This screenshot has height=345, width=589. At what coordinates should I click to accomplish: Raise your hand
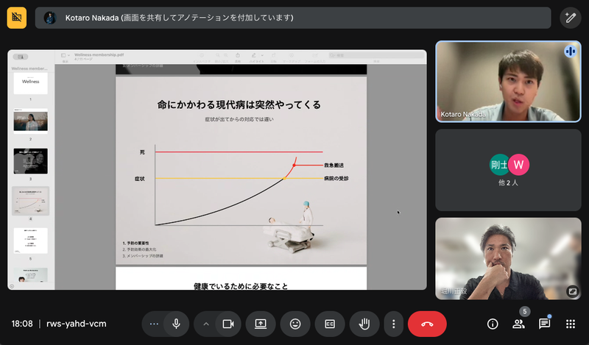[364, 324]
